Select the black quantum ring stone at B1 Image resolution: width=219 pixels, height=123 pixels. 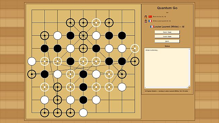point(44,113)
